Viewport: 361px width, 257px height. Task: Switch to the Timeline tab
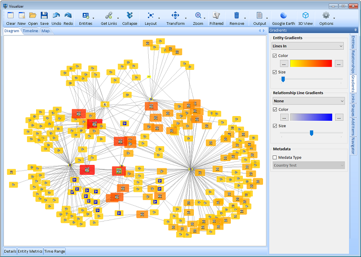[x=30, y=31]
